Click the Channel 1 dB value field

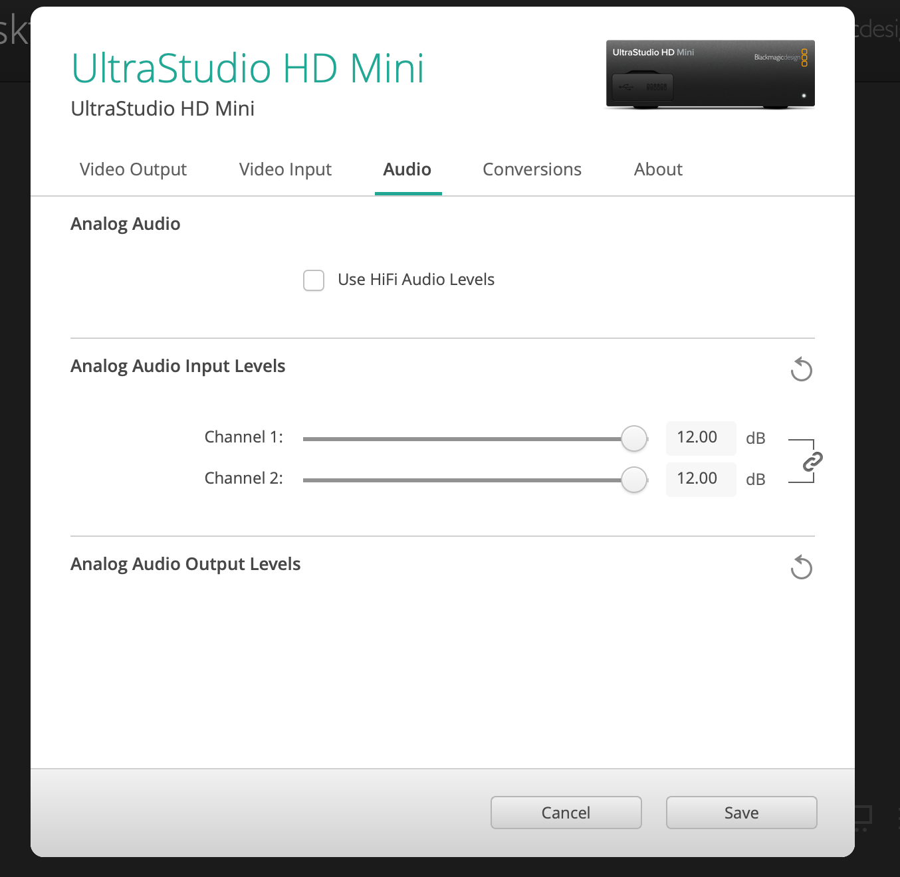click(701, 438)
